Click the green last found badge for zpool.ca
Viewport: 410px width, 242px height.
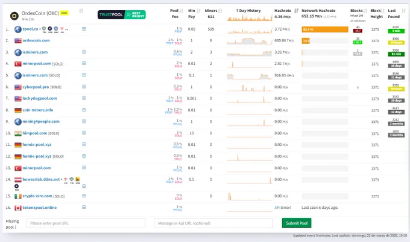tap(396, 31)
